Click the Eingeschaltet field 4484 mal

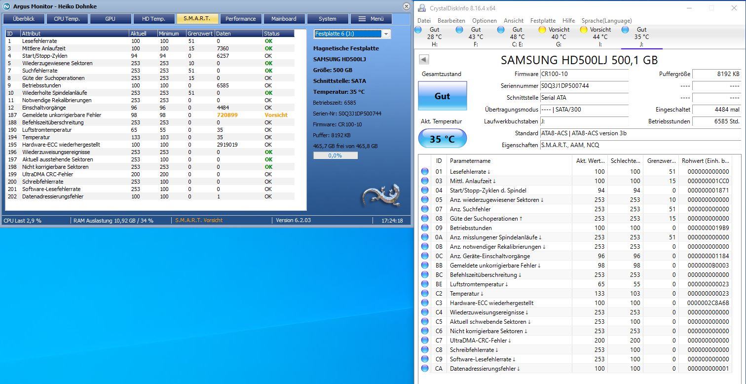point(716,110)
